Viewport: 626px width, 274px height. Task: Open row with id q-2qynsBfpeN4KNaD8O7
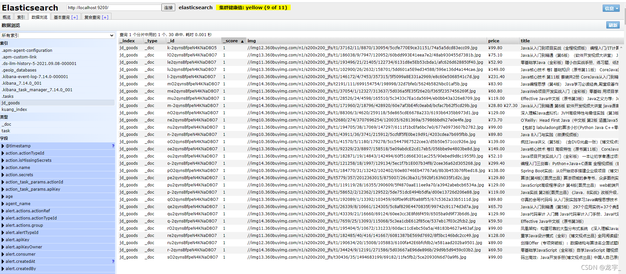192,221
